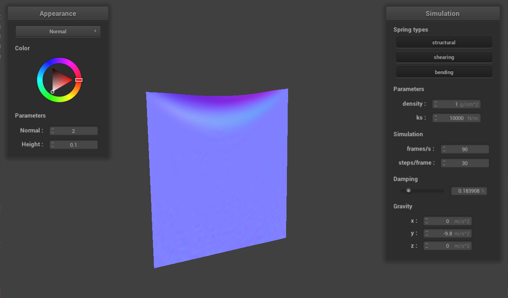Image resolution: width=508 pixels, height=298 pixels.
Task: Click the steps/frame stepper arrows
Action: pos(444,163)
